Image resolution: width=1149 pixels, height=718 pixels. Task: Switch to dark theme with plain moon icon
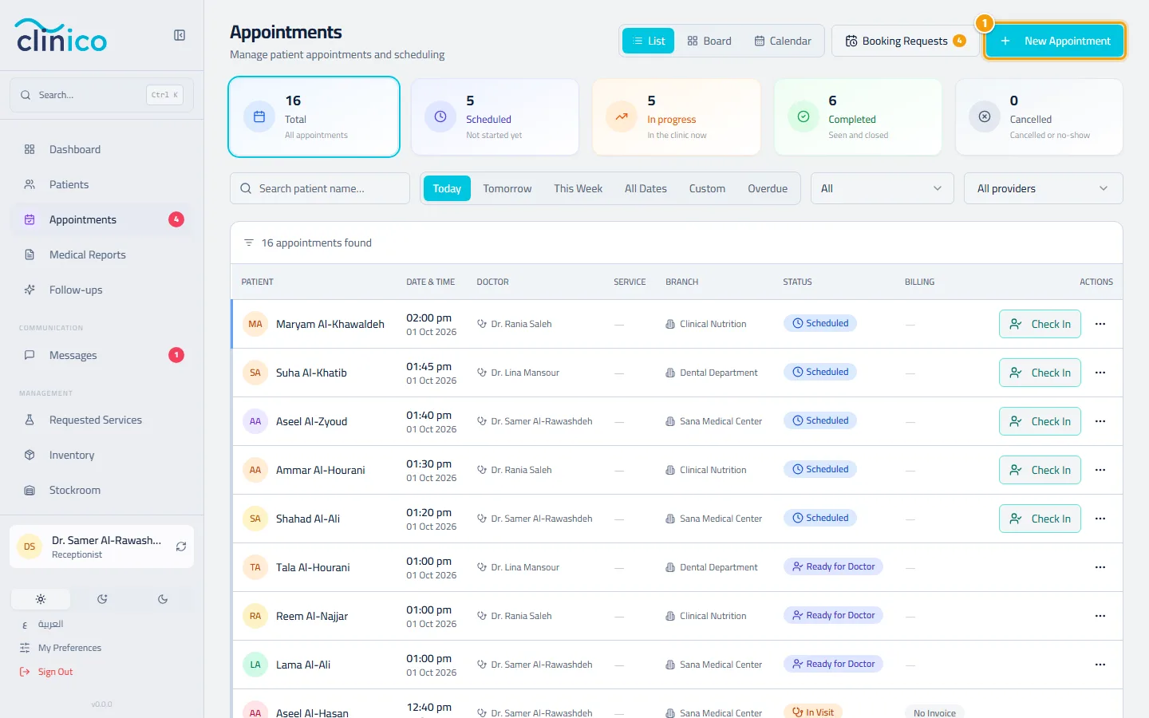tap(163, 599)
